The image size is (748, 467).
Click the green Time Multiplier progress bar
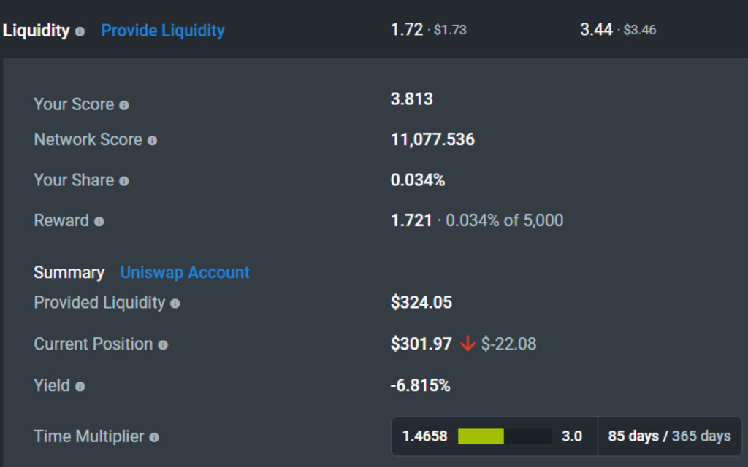coord(481,436)
